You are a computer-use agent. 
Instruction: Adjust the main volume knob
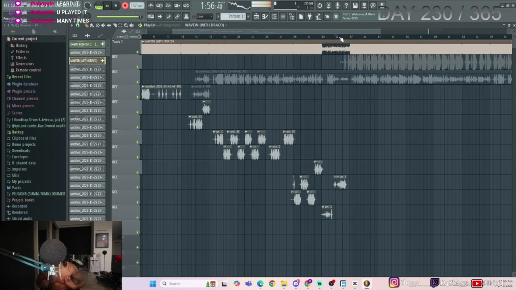[87, 6]
